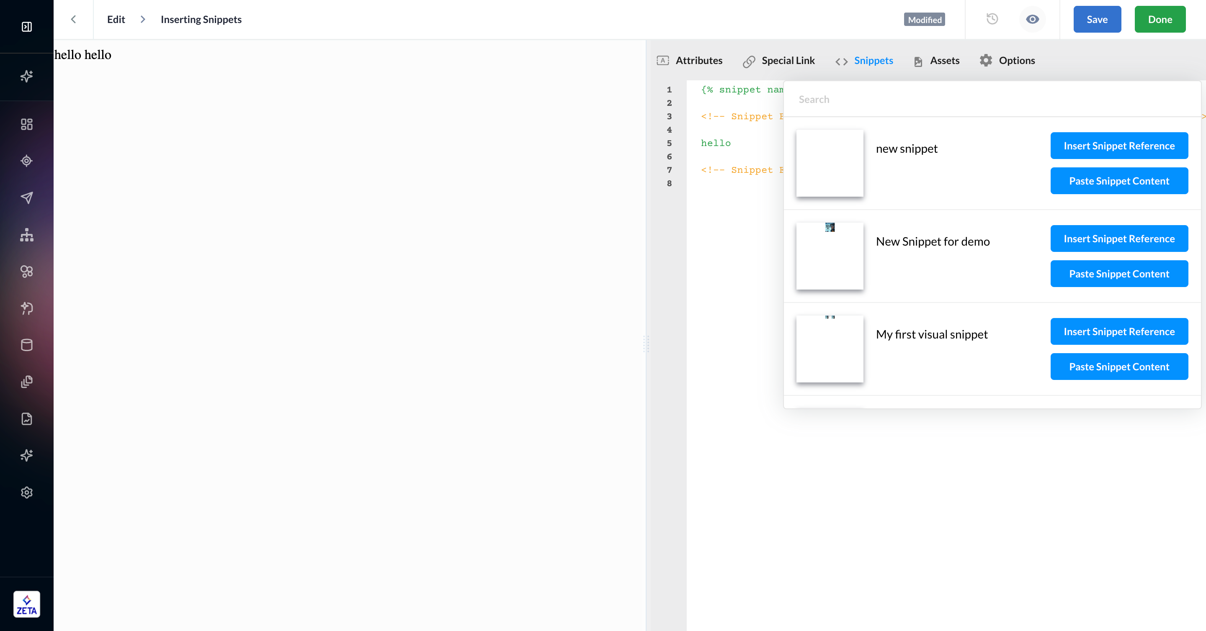Expand the collapsed sidebar panel icon
The width and height of the screenshot is (1206, 631).
27,27
